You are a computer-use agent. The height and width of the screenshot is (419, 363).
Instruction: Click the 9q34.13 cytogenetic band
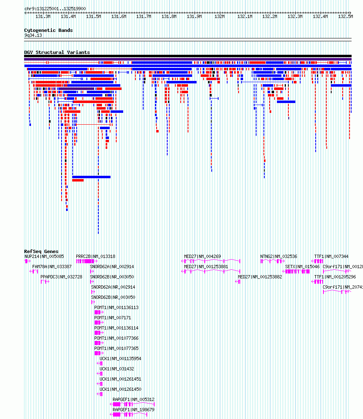pyautogui.click(x=188, y=40)
